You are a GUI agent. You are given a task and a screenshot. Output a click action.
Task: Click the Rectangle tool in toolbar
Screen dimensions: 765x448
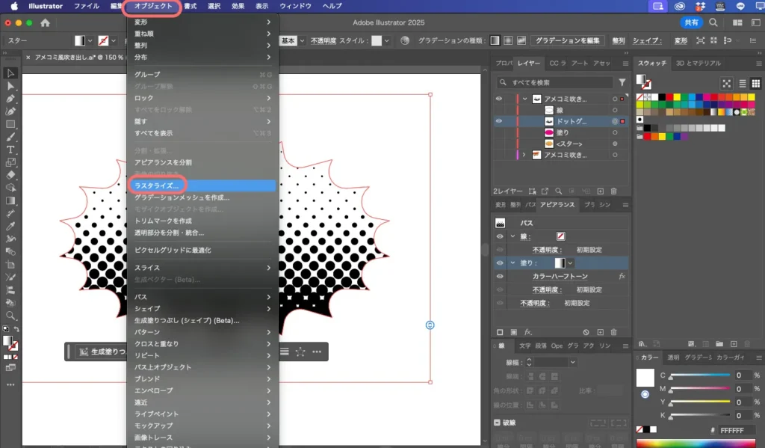(10, 124)
